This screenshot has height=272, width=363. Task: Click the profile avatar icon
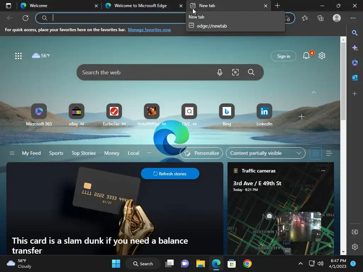pyautogui.click(x=337, y=18)
